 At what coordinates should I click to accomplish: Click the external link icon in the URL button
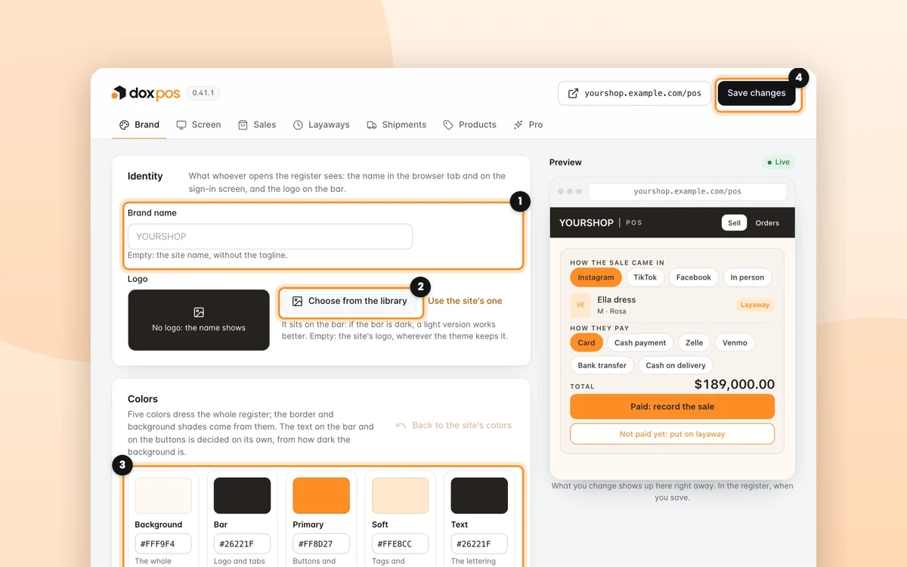573,94
